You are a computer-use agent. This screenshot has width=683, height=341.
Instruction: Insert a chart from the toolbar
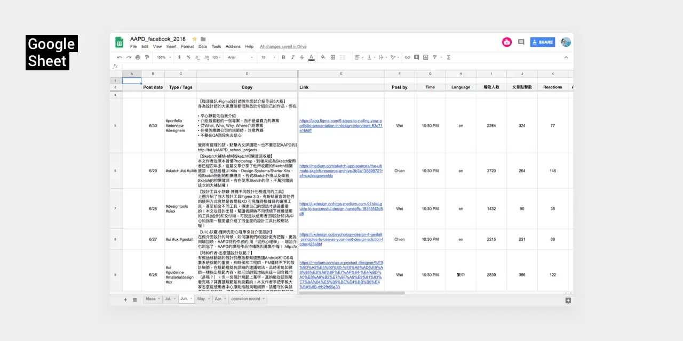(x=426, y=57)
